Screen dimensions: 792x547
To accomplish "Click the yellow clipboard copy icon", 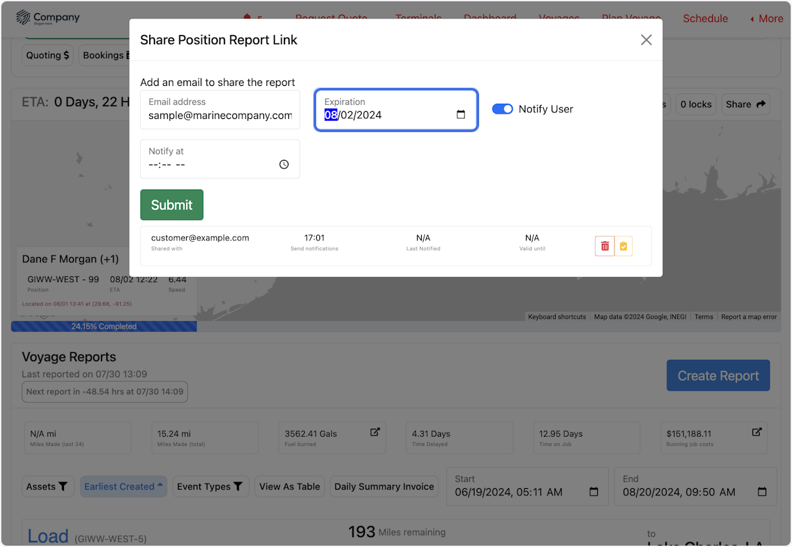I will [624, 246].
